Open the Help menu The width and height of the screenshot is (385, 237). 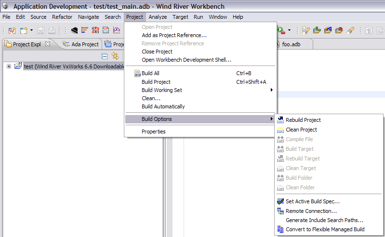pos(238,17)
